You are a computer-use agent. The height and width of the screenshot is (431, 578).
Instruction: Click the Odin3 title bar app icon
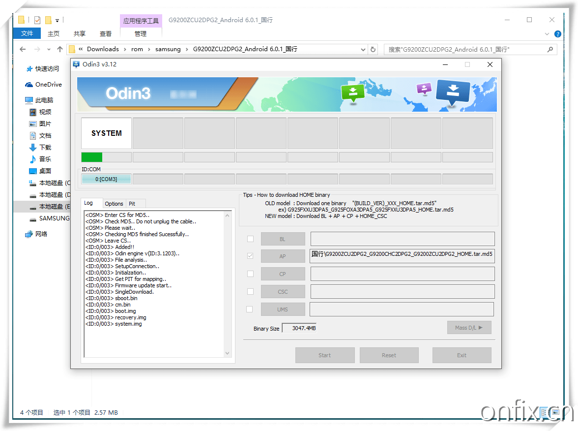(x=76, y=64)
